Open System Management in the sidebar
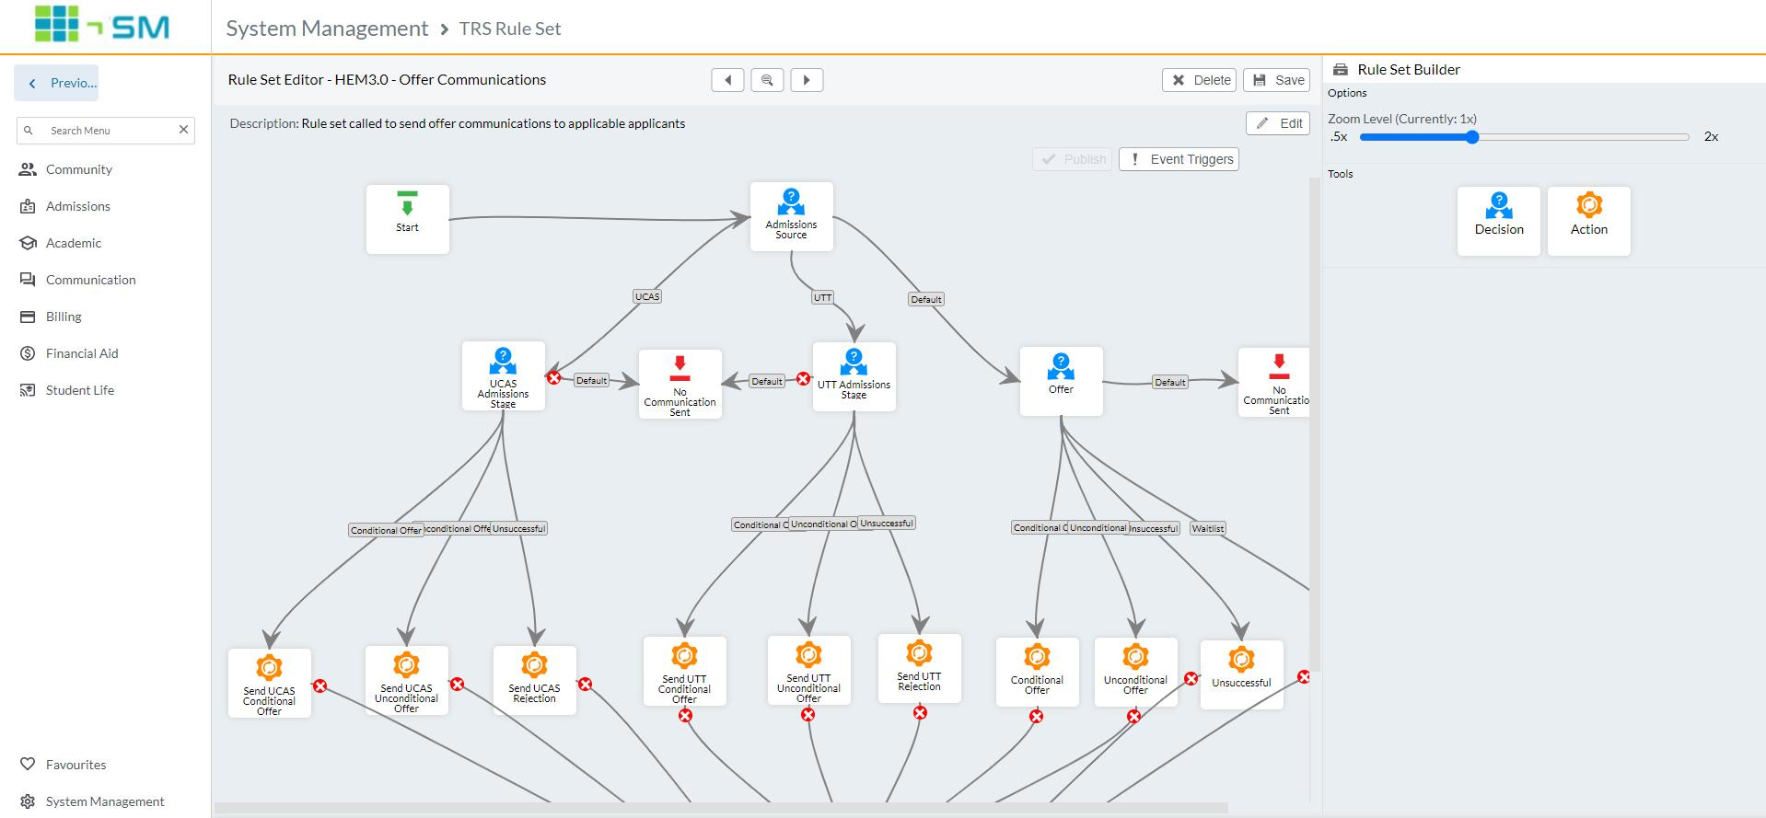Viewport: 1766px width, 818px height. click(105, 801)
